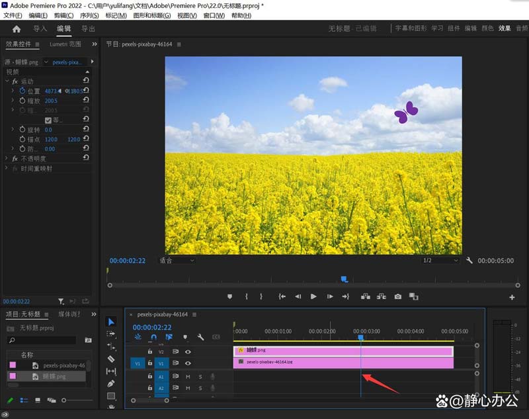This screenshot has width=529, height=419.
Task: Open the 序列(S) menu
Action: 89,15
